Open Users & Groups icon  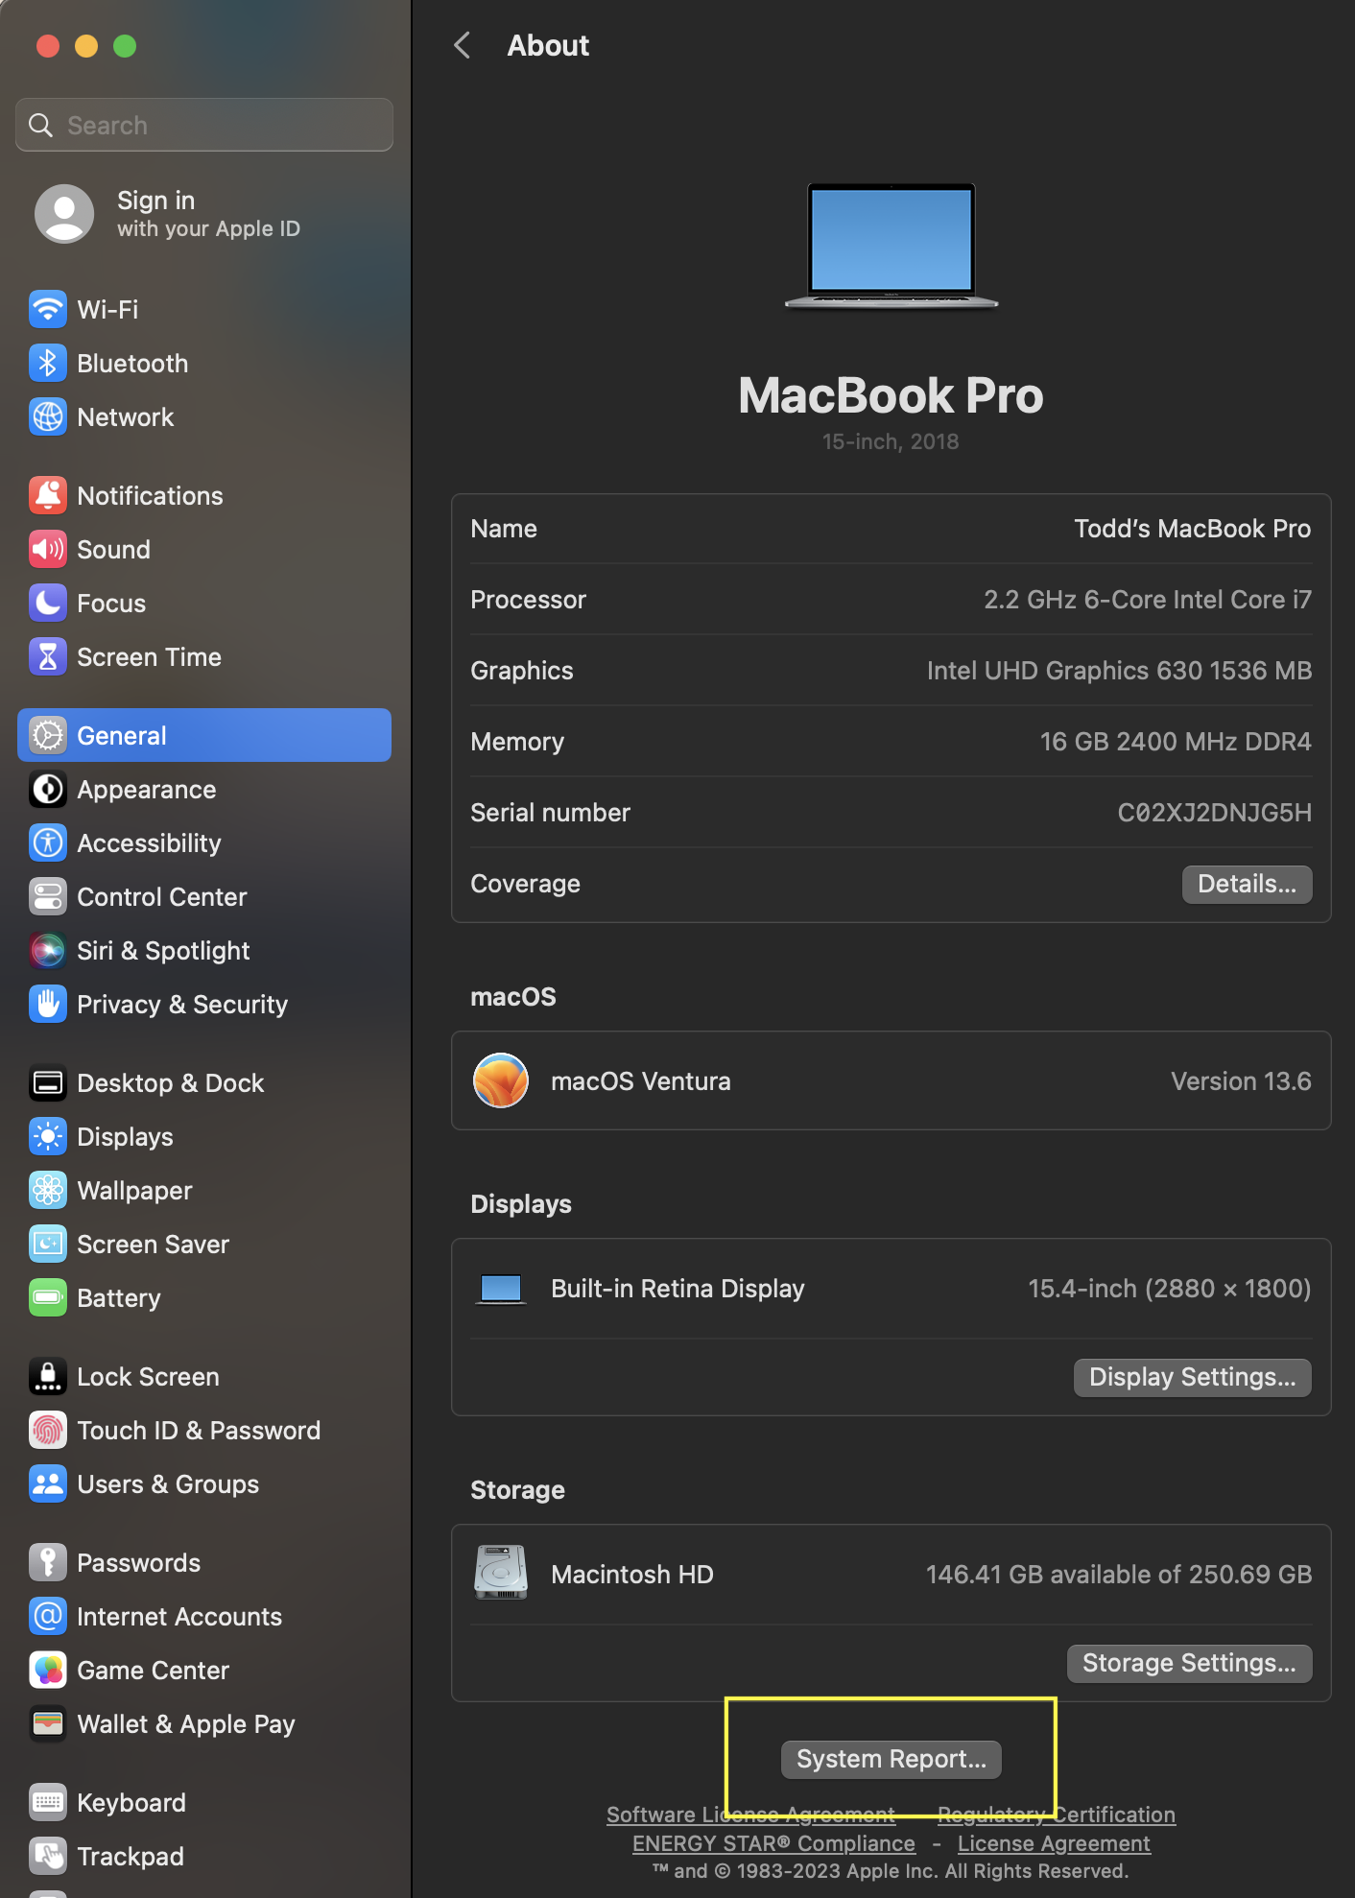[x=48, y=1483]
